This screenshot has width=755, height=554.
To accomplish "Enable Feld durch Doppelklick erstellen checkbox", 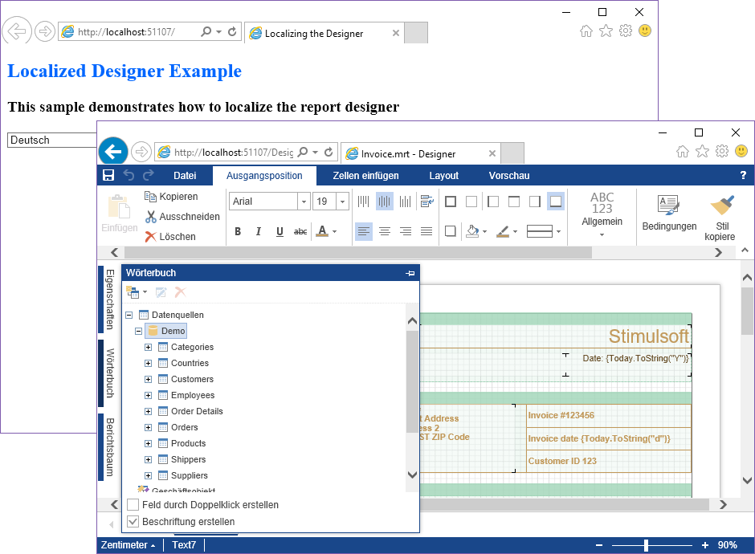I will pos(133,505).
